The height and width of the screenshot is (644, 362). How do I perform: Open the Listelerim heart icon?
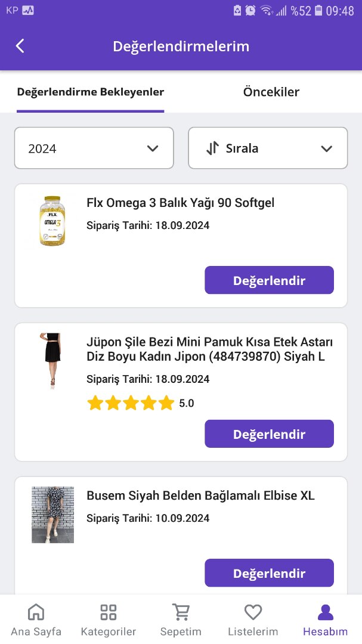[x=253, y=612]
